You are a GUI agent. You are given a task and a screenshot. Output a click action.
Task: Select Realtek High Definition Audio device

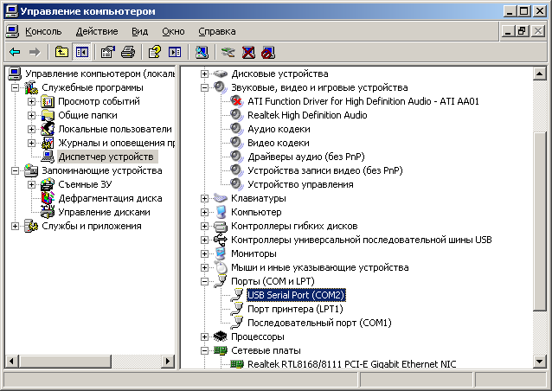coord(307,115)
